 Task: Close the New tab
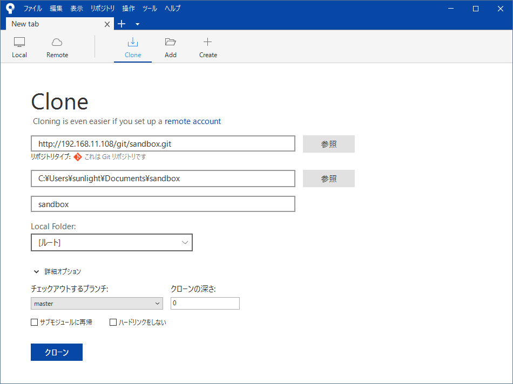click(107, 24)
